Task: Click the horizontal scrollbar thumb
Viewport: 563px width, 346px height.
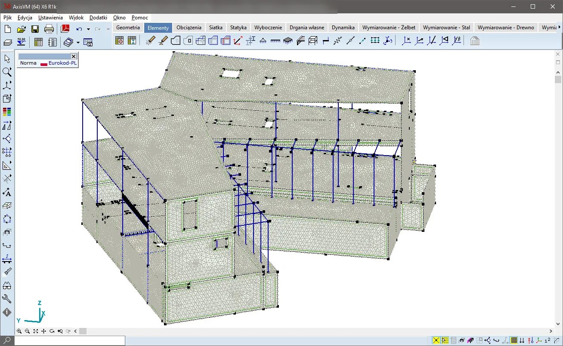Action: (83, 331)
